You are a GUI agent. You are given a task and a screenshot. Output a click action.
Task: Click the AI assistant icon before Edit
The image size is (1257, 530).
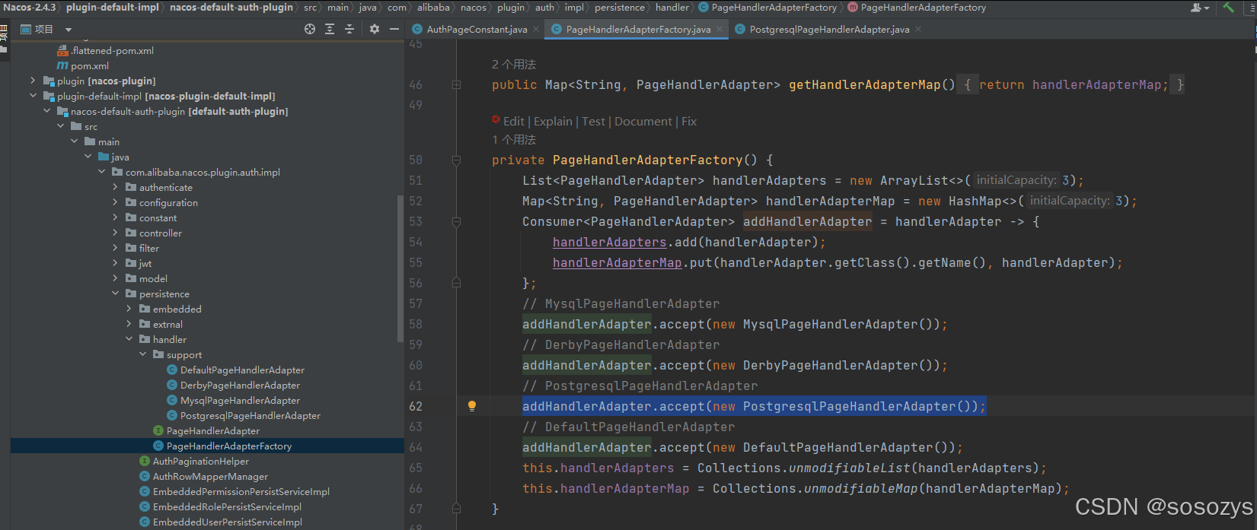coord(496,120)
